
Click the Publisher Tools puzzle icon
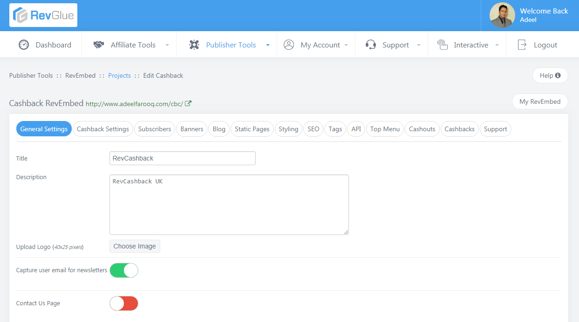[x=194, y=45]
